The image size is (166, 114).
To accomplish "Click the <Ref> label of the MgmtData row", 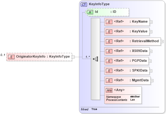I will click(x=119, y=80).
